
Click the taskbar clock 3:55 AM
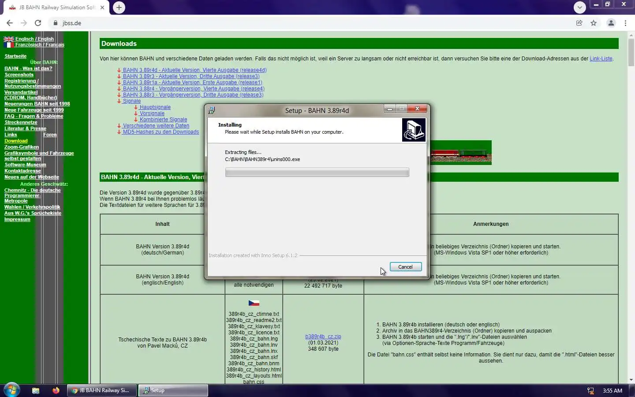pos(613,391)
